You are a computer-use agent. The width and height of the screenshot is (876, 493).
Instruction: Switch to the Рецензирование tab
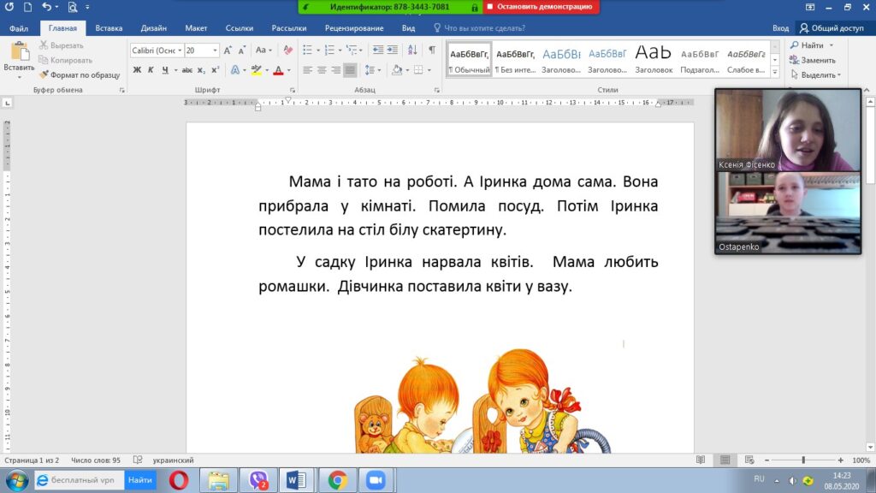click(354, 28)
